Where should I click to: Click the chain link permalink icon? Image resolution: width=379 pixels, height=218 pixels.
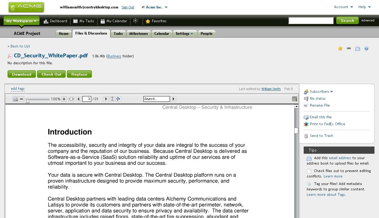point(349,48)
